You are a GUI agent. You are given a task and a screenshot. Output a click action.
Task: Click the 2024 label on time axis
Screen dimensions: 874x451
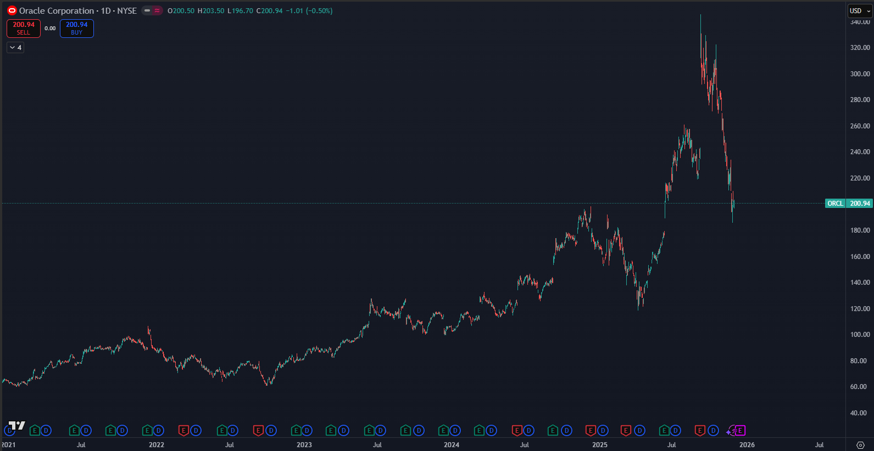(452, 445)
